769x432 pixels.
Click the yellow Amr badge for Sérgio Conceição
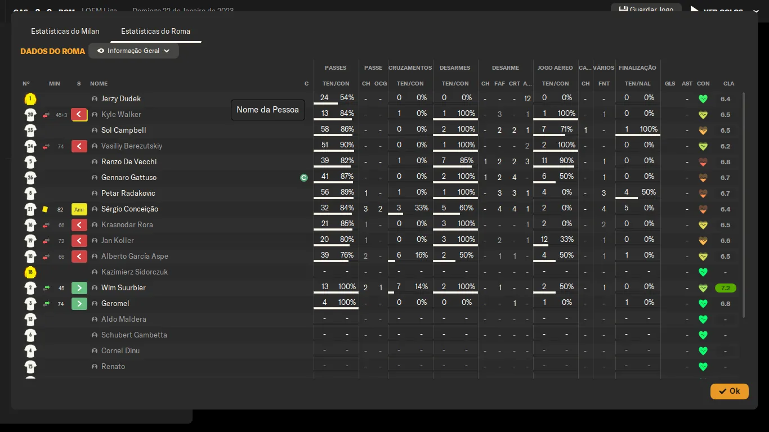79,209
